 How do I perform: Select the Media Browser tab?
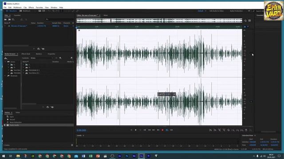[10, 54]
